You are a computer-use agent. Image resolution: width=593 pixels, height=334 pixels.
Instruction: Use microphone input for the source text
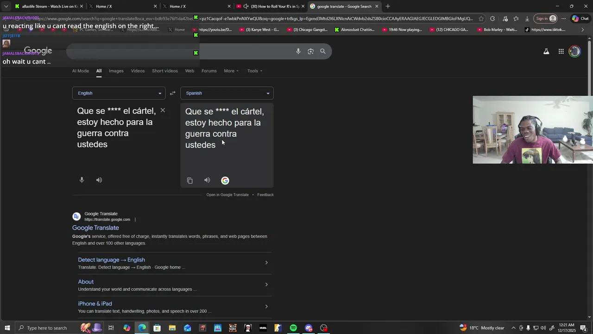click(x=82, y=180)
